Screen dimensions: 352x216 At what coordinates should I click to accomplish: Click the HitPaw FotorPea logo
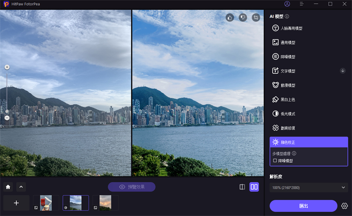pos(6,4)
